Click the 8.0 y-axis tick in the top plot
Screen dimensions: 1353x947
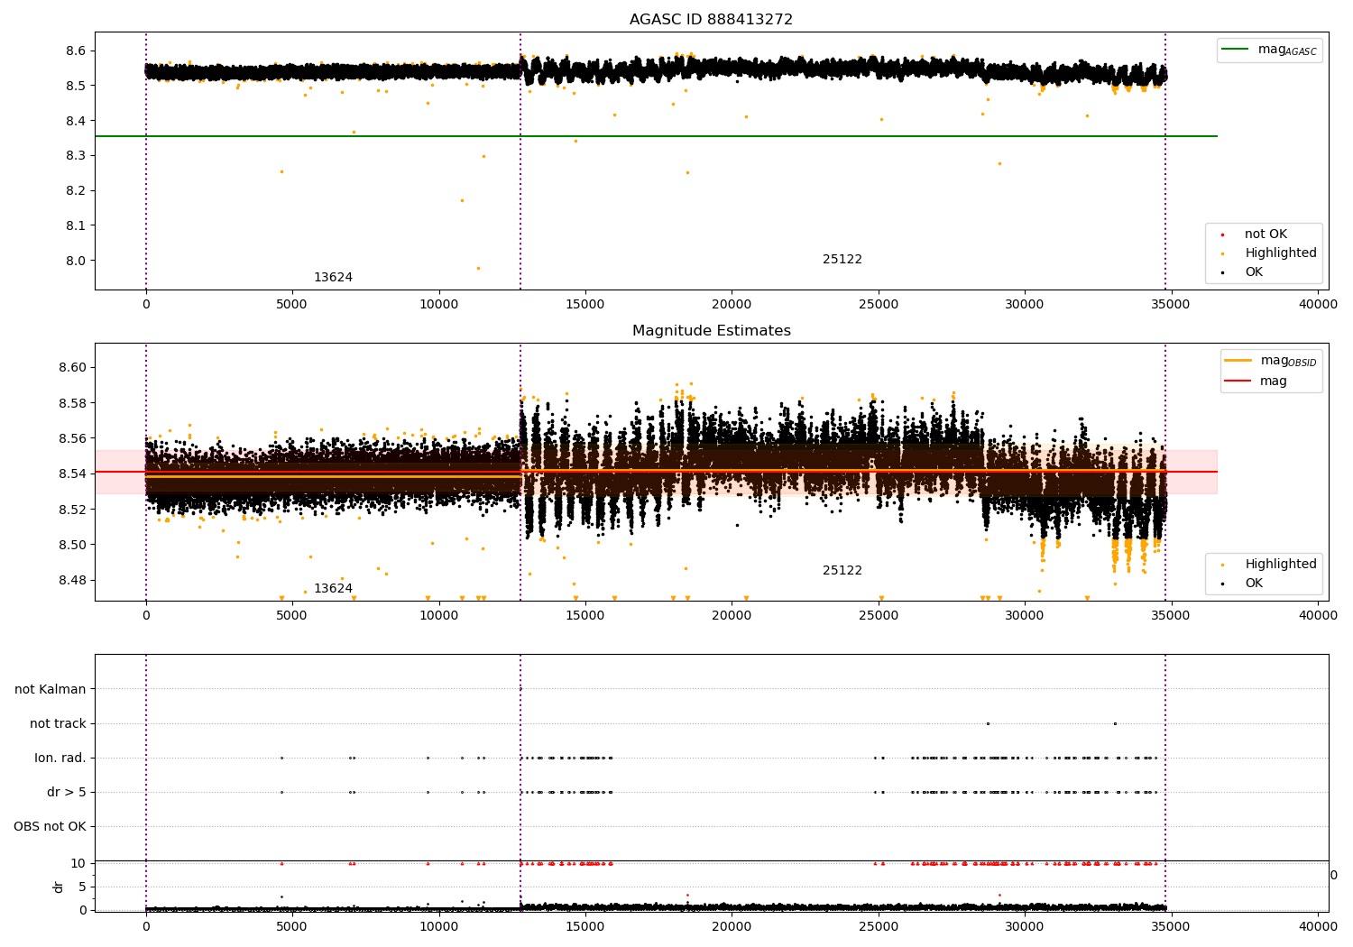coord(76,262)
